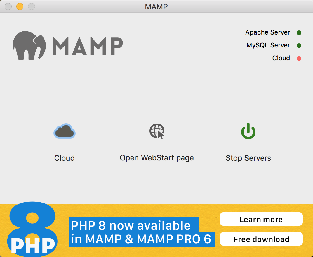Click the MySQL Server status text
This screenshot has width=313, height=257.
(x=268, y=45)
